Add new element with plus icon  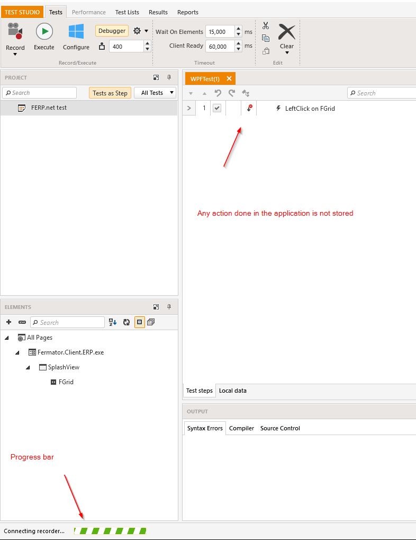(9, 322)
